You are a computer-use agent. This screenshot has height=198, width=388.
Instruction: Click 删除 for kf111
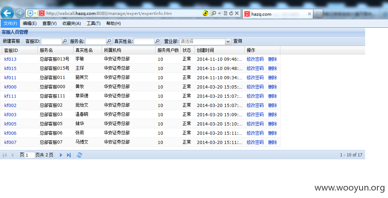273,96
